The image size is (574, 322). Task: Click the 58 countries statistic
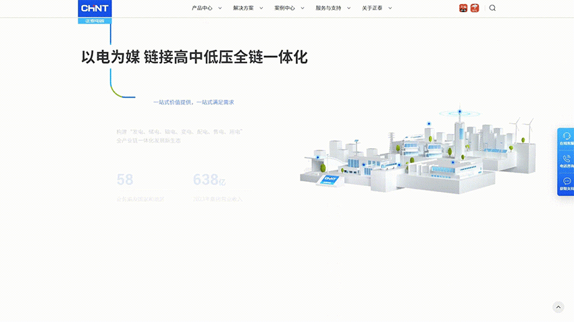(125, 179)
